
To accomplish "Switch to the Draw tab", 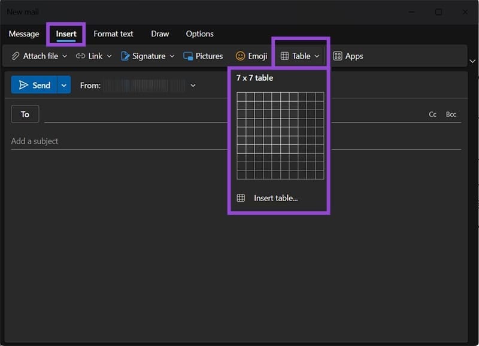I will 160,34.
